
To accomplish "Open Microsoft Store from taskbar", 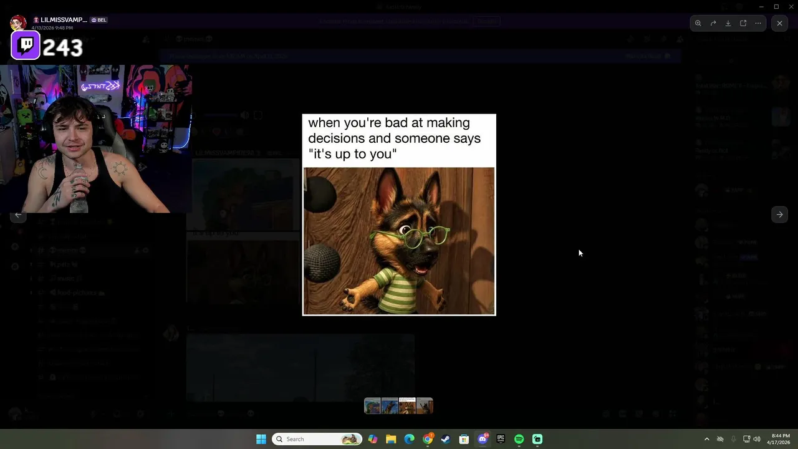I will pos(464,439).
